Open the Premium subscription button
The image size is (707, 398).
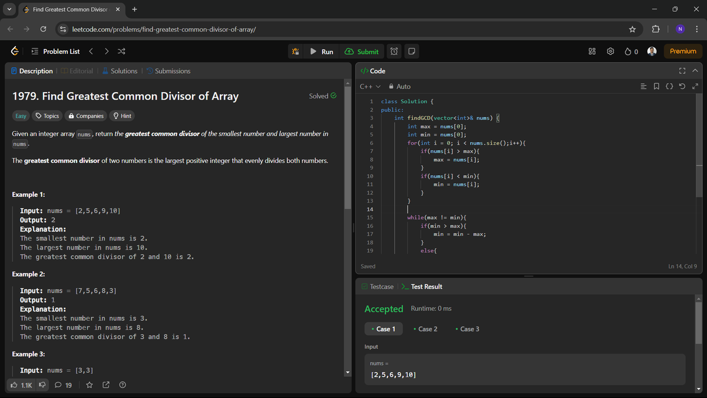[x=683, y=51]
